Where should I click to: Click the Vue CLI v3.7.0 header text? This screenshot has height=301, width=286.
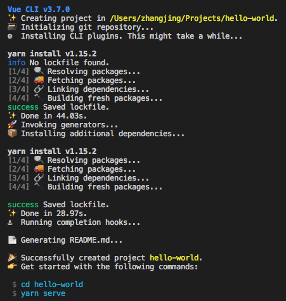click(39, 10)
